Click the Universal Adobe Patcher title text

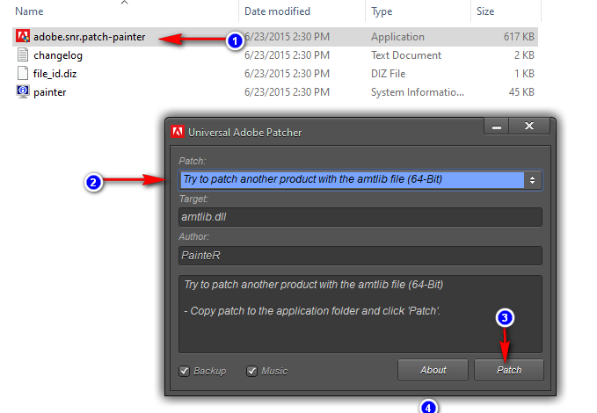(244, 133)
